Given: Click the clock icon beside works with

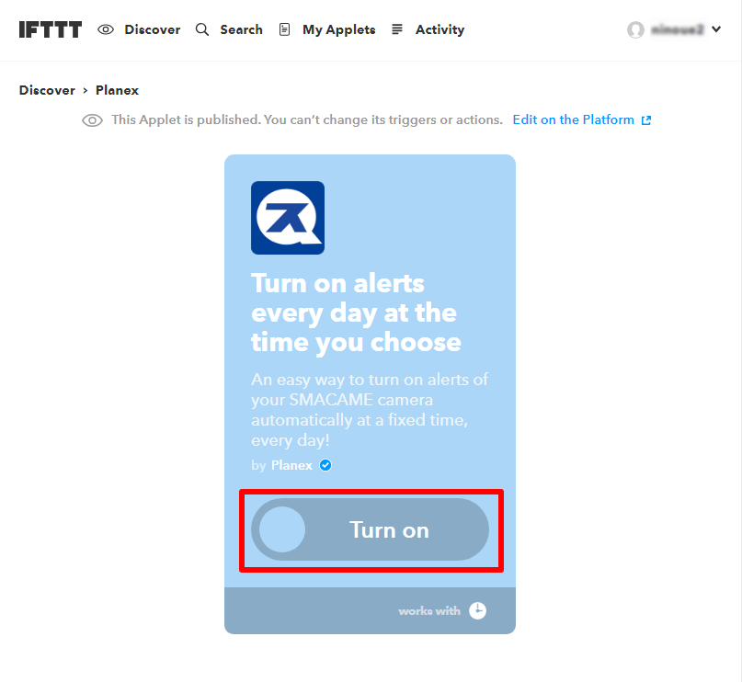Looking at the screenshot, I should (x=477, y=610).
